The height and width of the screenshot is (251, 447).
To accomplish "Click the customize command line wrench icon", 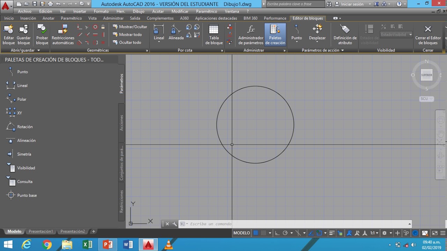I will pos(175,224).
